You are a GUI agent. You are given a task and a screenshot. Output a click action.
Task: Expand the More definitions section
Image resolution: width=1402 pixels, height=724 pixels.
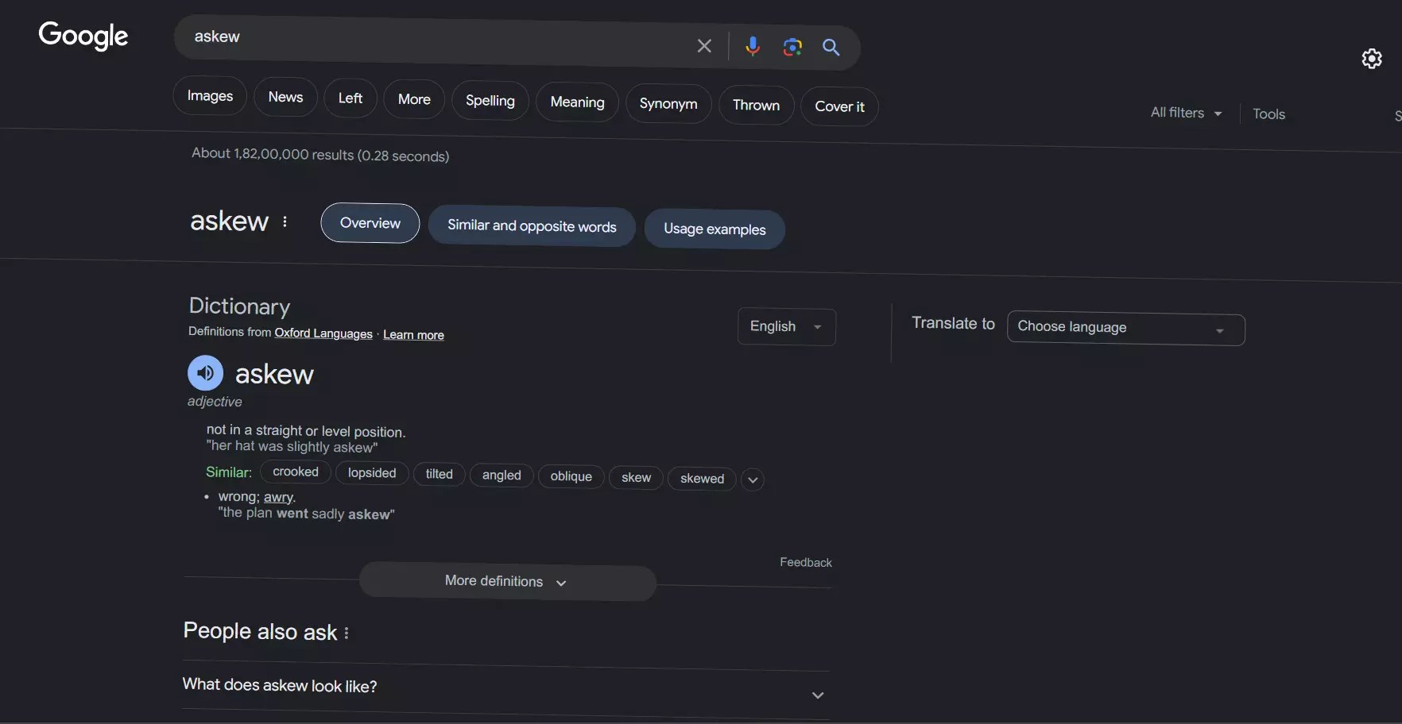coord(506,581)
